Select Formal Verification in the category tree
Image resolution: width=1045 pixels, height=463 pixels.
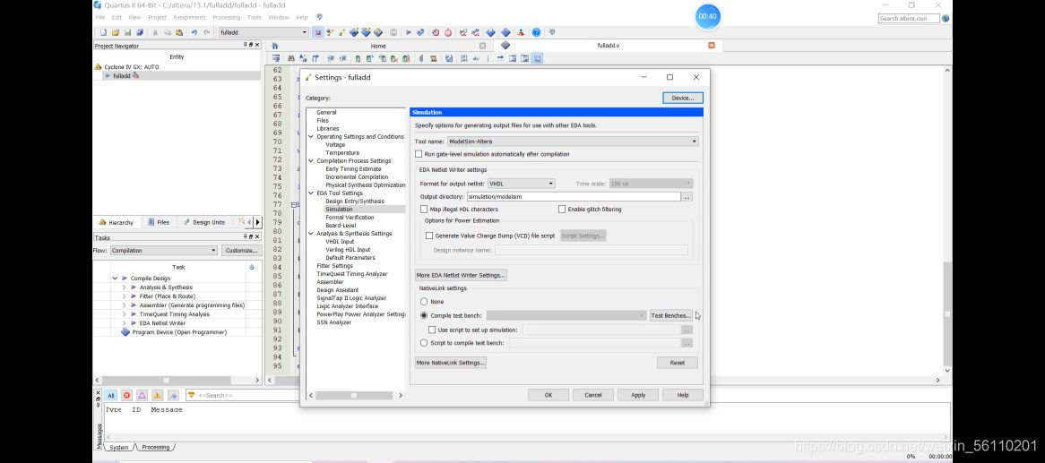pos(350,218)
